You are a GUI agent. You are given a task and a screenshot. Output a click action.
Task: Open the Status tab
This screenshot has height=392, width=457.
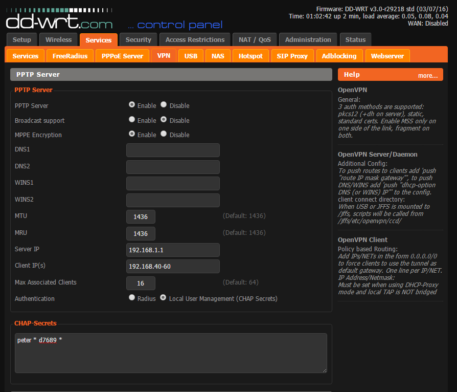(355, 40)
